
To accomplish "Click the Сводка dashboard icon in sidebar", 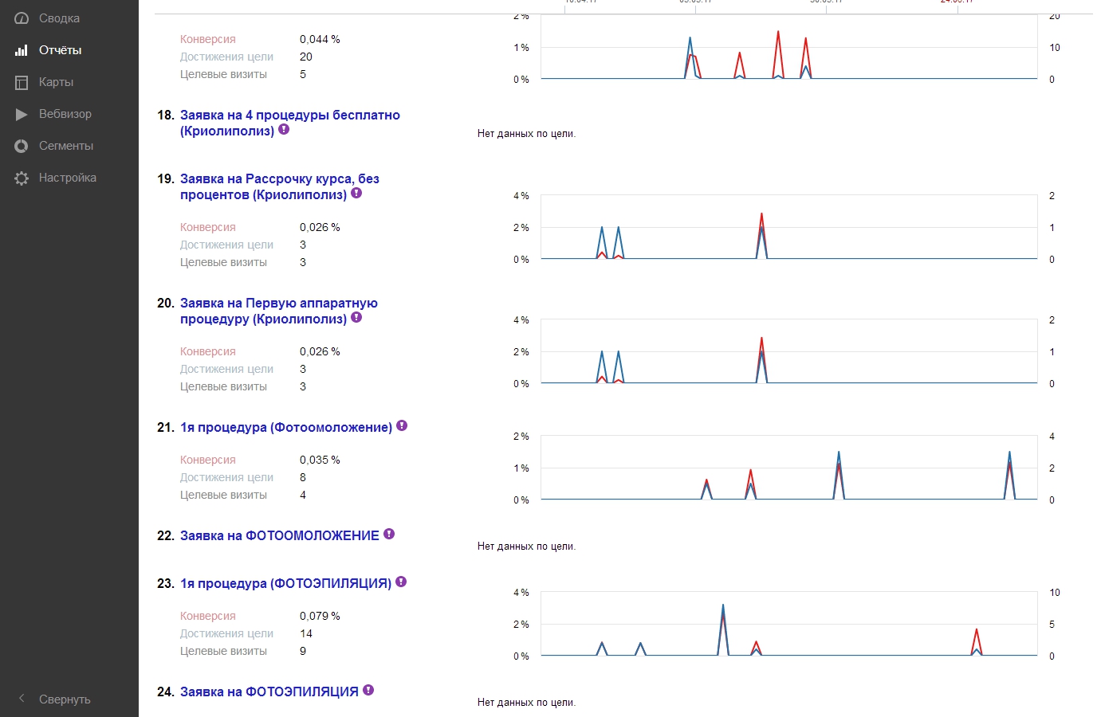I will 22,18.
